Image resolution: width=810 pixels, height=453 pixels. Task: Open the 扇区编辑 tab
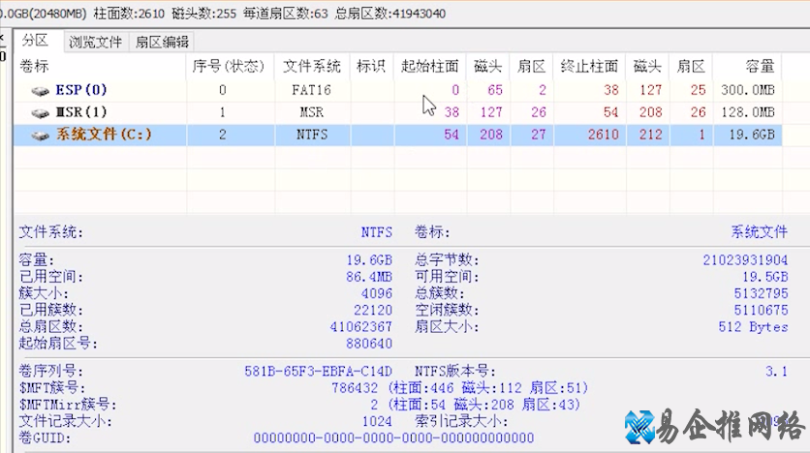click(x=162, y=43)
